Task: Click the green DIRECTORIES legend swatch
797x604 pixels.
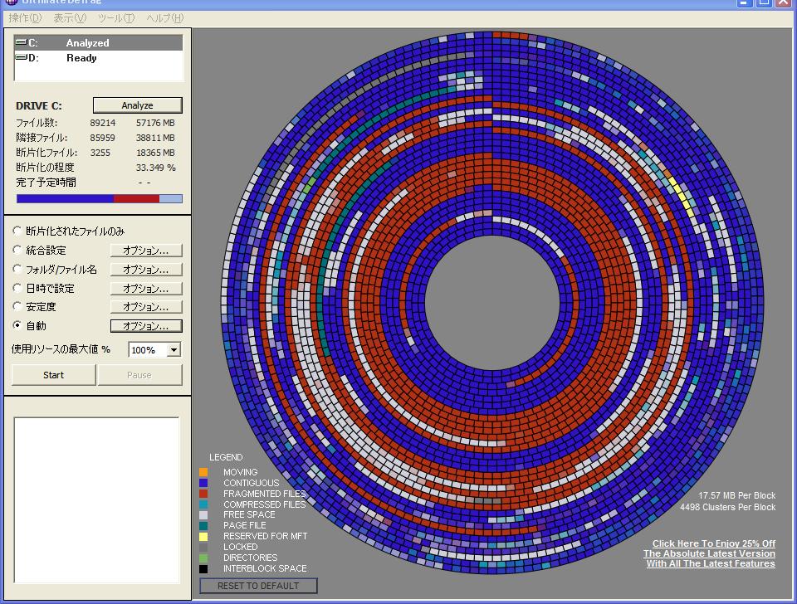Action: point(203,558)
